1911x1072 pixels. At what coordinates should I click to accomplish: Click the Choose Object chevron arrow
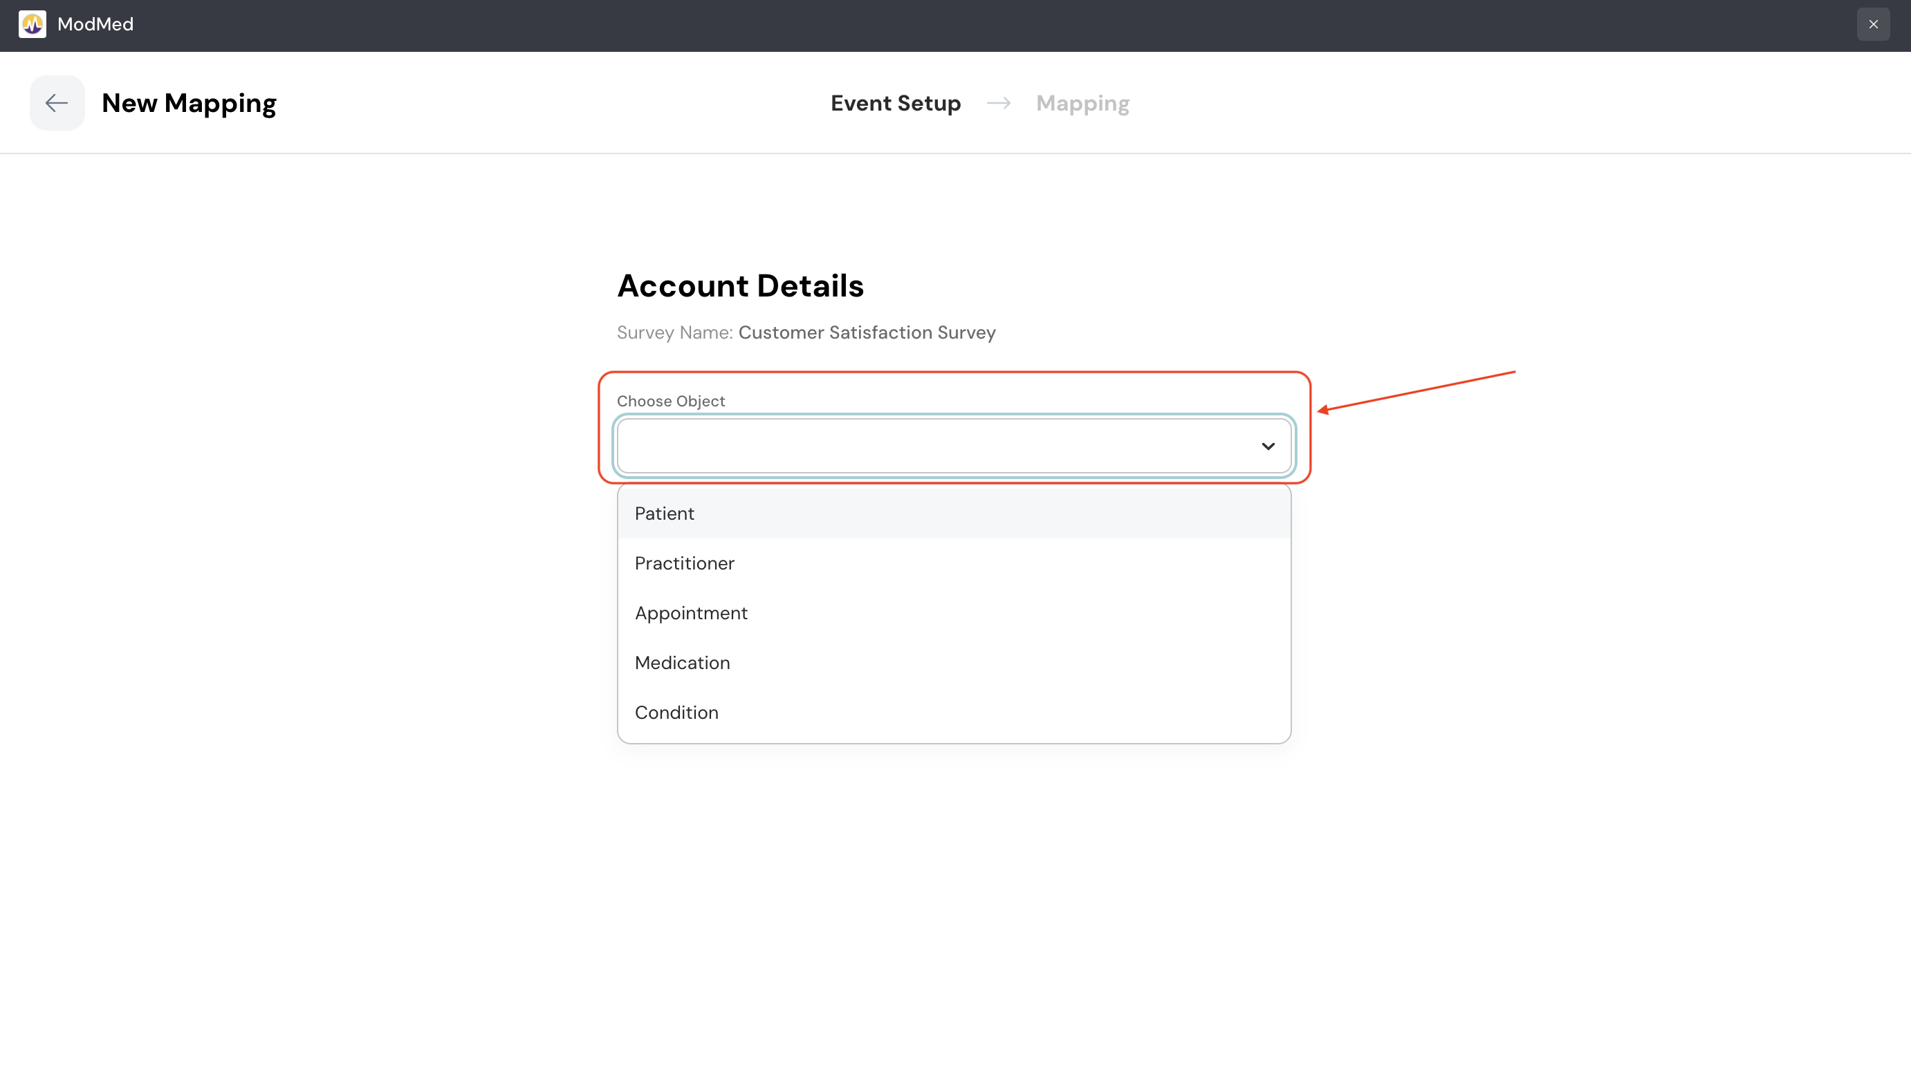pos(1267,446)
